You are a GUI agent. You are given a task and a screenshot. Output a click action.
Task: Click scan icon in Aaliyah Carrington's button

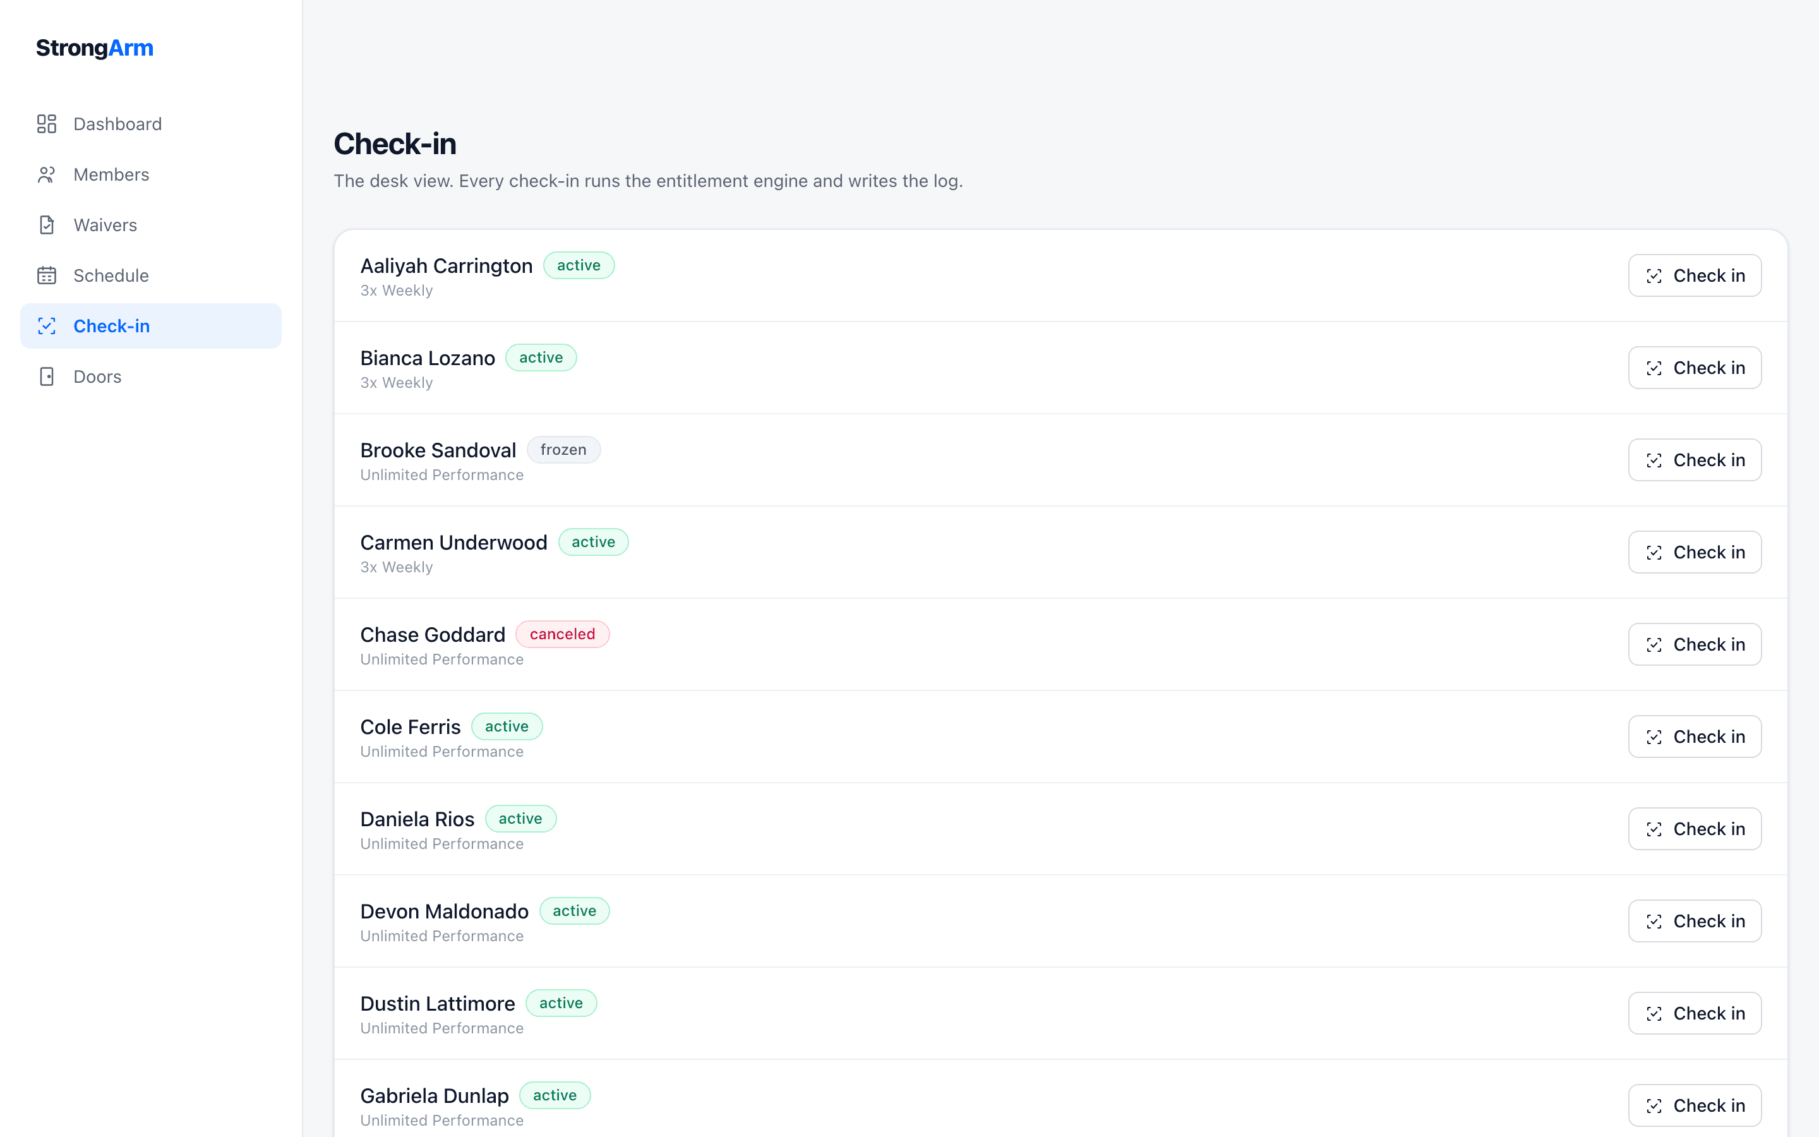tap(1654, 276)
